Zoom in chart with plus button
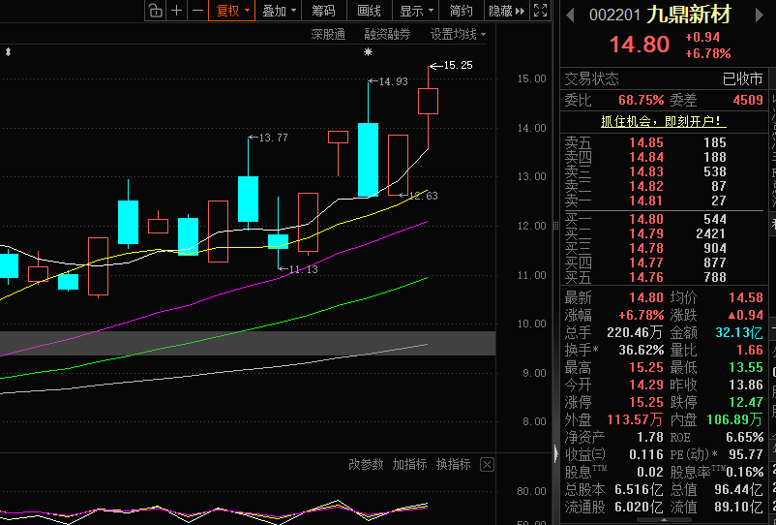The image size is (776, 525). pos(177,11)
